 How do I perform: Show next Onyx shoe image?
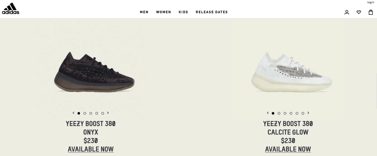[x=108, y=113]
